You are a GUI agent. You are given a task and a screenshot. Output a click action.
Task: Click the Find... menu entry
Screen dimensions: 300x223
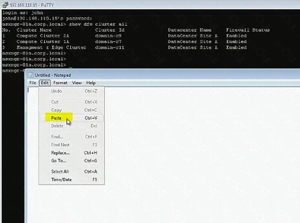click(57, 136)
